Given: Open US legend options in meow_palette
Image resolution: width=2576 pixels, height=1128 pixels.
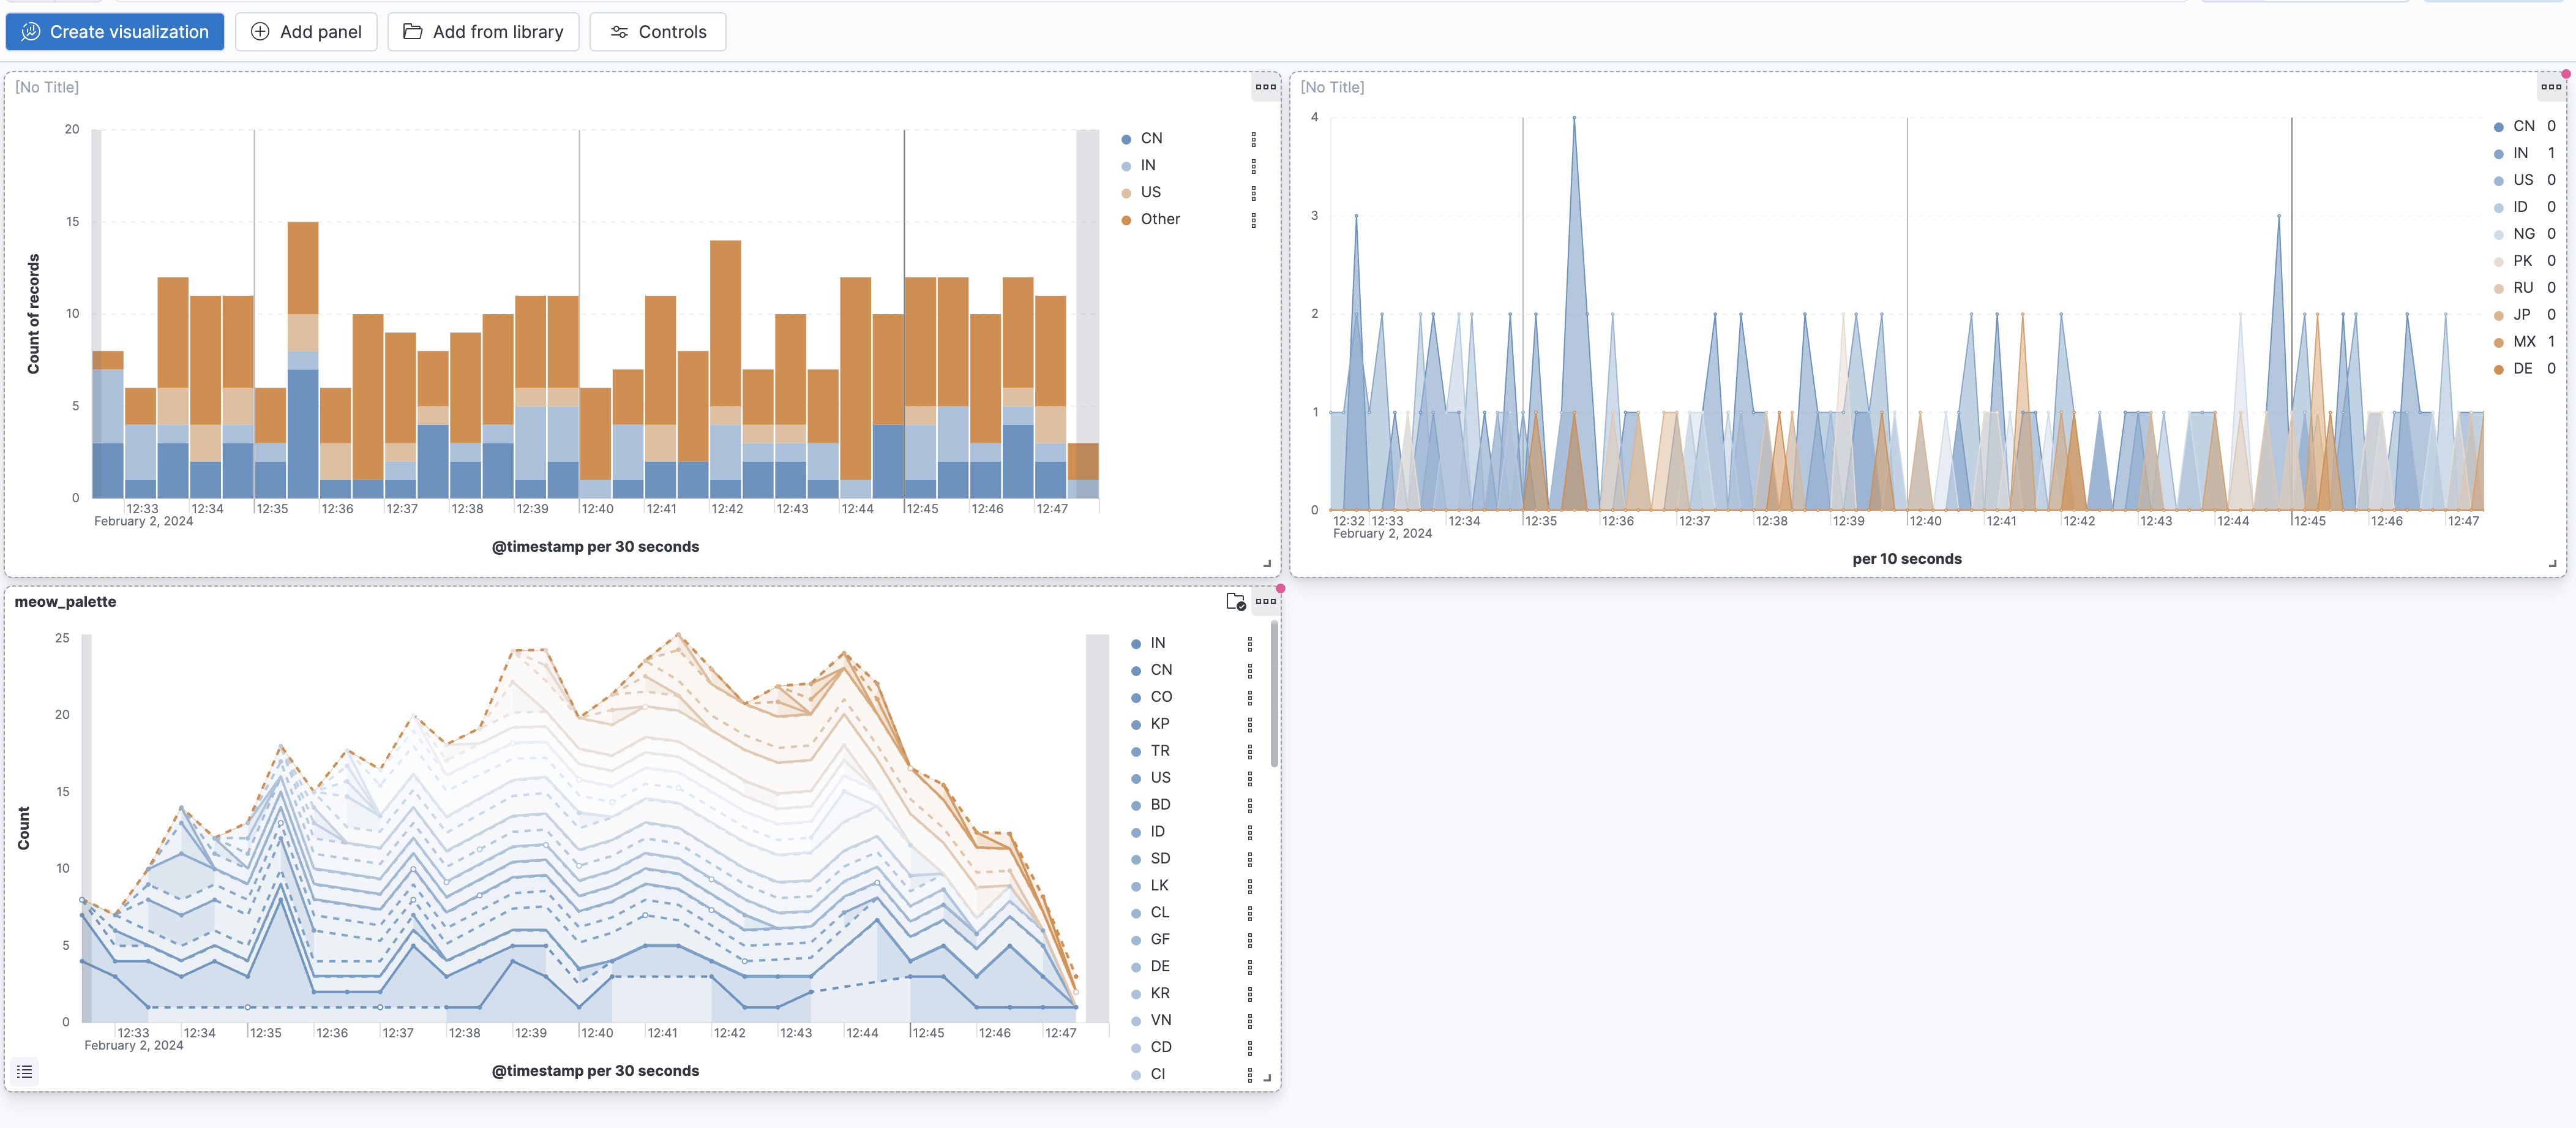Looking at the screenshot, I should point(1249,779).
